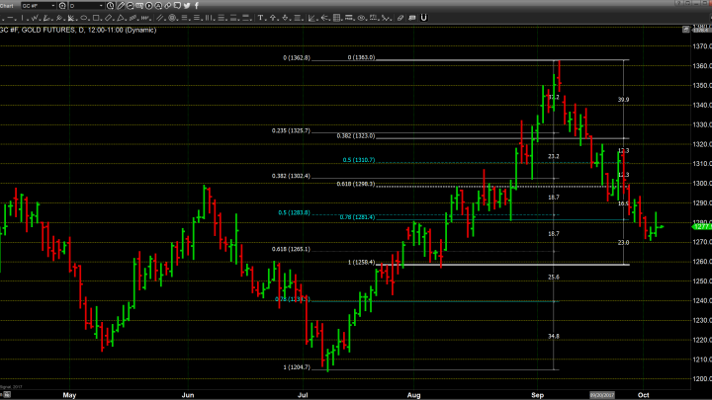This screenshot has height=400, width=712.
Task: Click the 0 (1362.8) Fibonacci label
Action: (297, 58)
